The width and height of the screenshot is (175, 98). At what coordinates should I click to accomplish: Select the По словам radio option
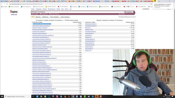point(32,14)
